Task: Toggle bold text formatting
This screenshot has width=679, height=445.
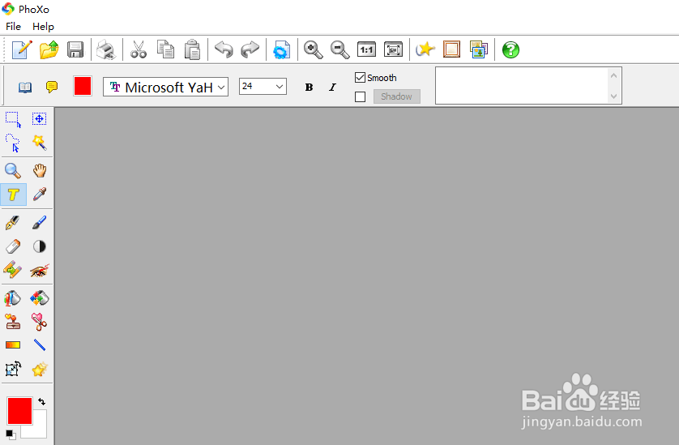Action: click(309, 87)
